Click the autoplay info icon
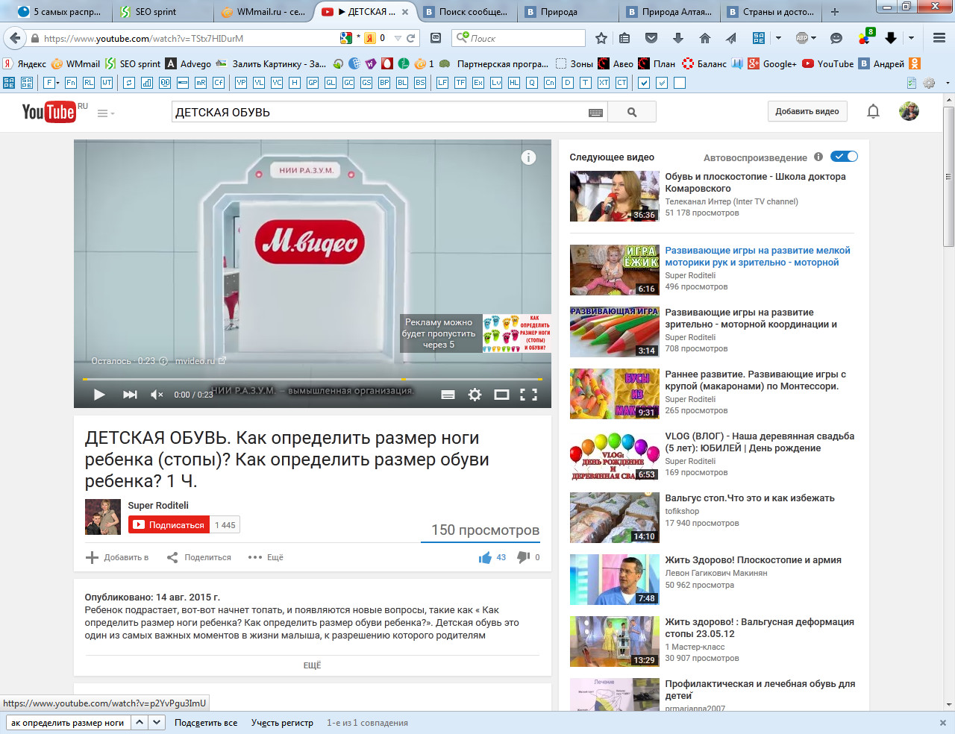 click(818, 157)
